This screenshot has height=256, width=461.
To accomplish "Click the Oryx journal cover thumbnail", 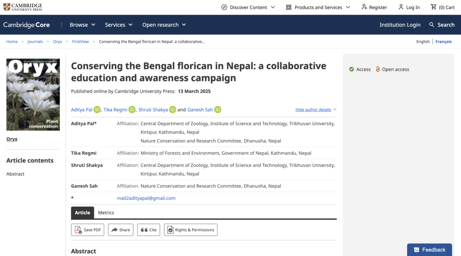I will click(33, 94).
